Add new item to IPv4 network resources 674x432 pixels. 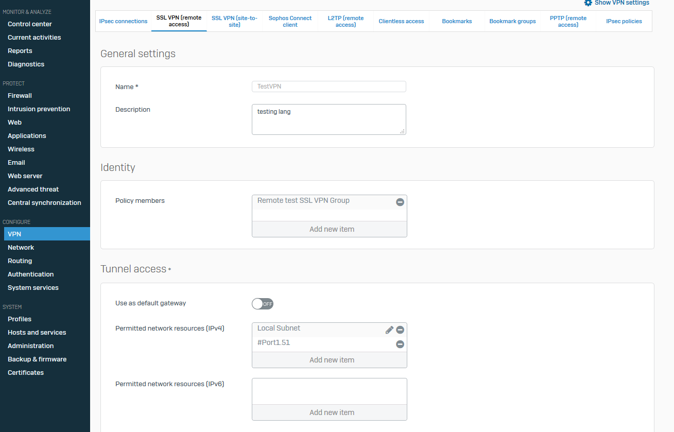(x=332, y=360)
